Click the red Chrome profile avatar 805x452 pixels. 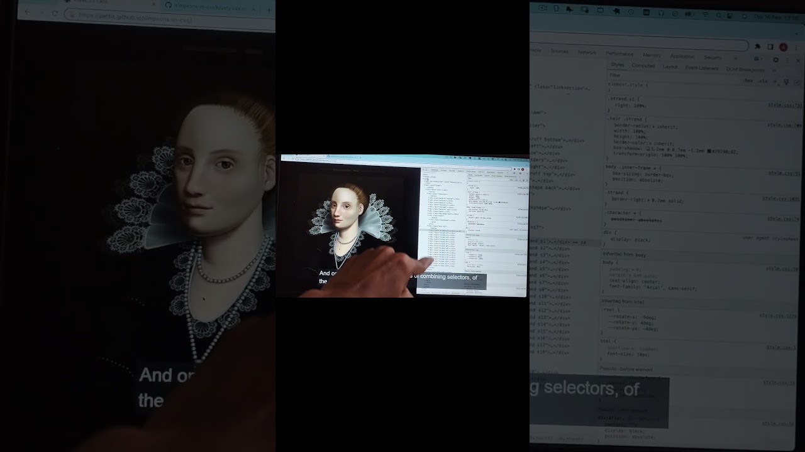[784, 47]
